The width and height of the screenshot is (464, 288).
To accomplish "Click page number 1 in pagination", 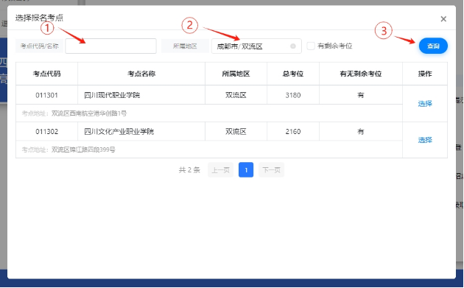I will (x=246, y=170).
